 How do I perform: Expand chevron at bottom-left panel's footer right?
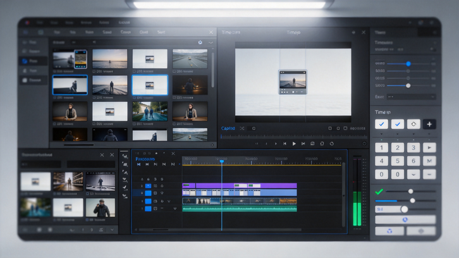[112, 230]
